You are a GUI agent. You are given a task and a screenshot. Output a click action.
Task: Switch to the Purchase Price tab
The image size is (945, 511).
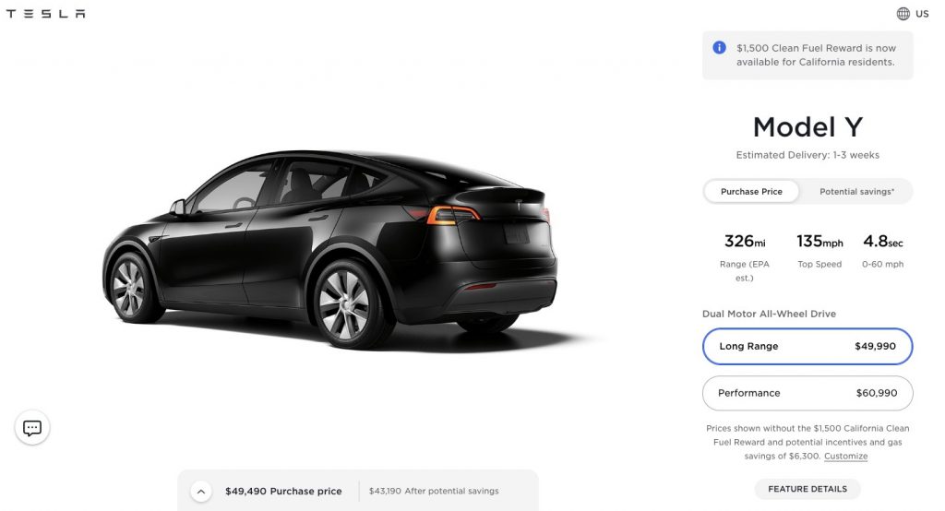[x=751, y=192]
